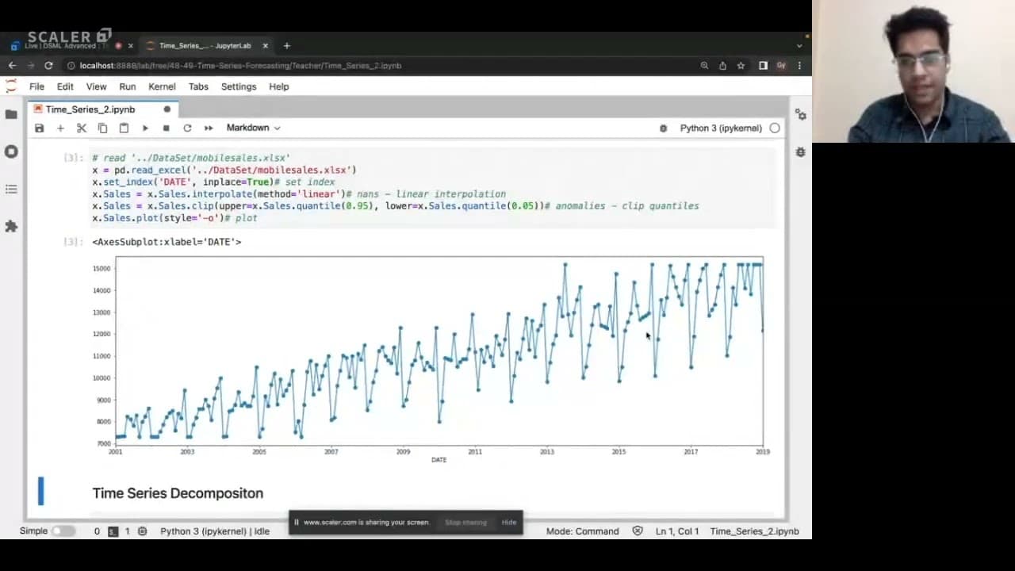
Task: Open the Run menu
Action: (x=127, y=86)
